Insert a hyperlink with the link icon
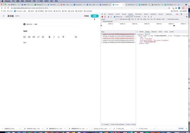The width and height of the screenshot is (190, 133). pyautogui.click(x=38, y=37)
